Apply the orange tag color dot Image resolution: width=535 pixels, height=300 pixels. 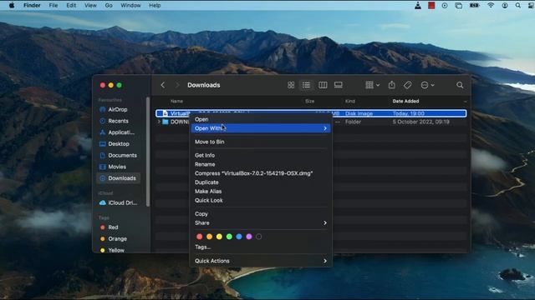tap(210, 237)
